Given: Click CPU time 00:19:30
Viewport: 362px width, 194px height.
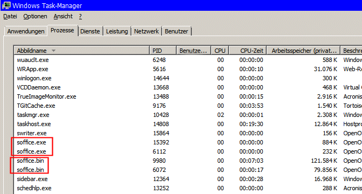Looking at the screenshot, I should coord(251,124).
